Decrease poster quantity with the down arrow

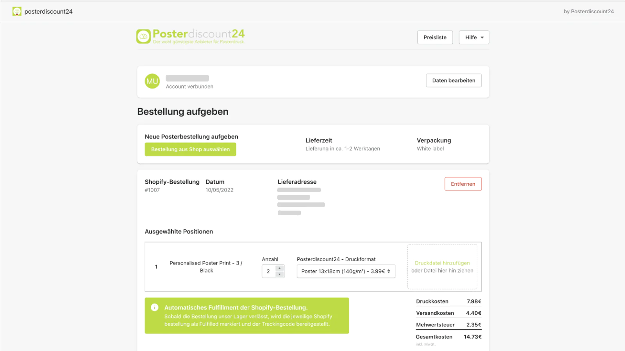pos(280,275)
